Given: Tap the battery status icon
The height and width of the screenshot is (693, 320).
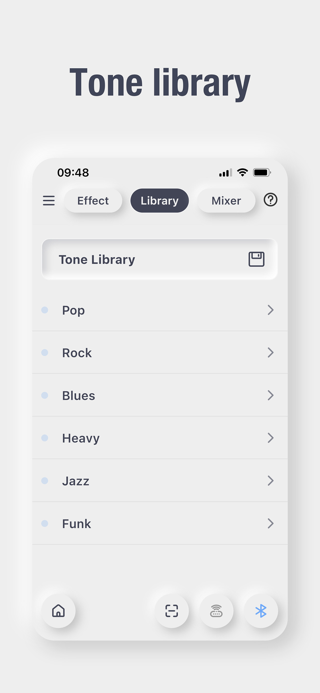Looking at the screenshot, I should pos(262,173).
